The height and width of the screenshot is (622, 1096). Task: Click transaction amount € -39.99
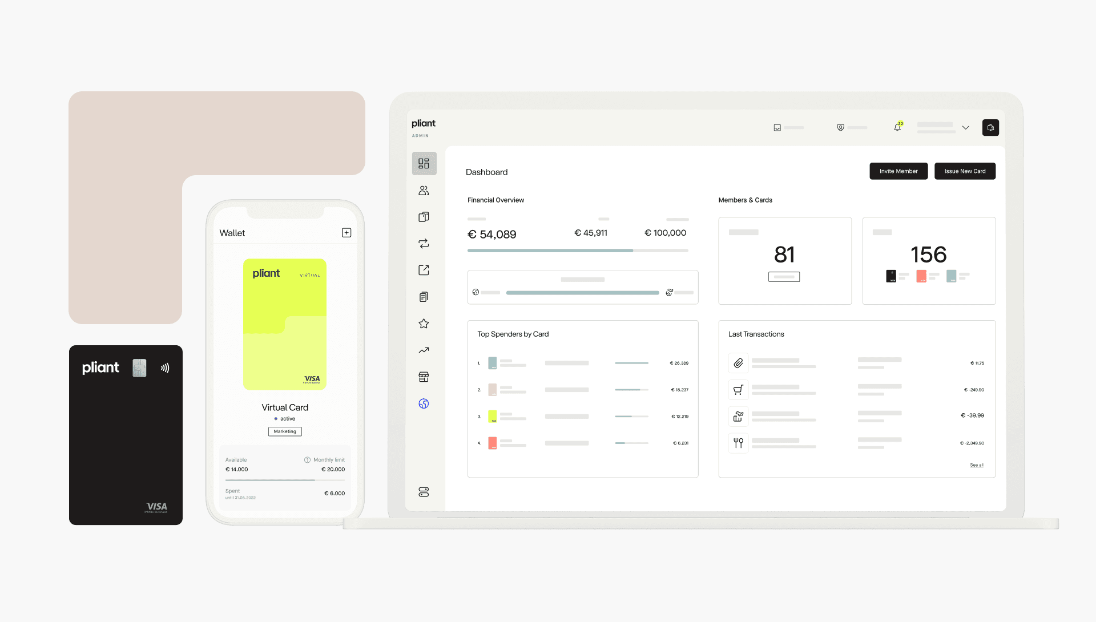[x=972, y=415]
